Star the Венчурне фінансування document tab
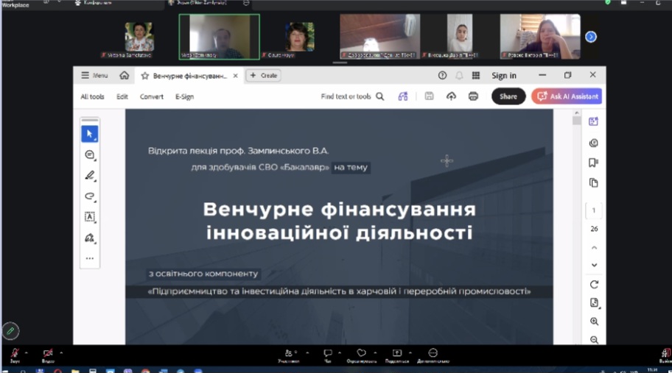The image size is (672, 373). coord(145,75)
